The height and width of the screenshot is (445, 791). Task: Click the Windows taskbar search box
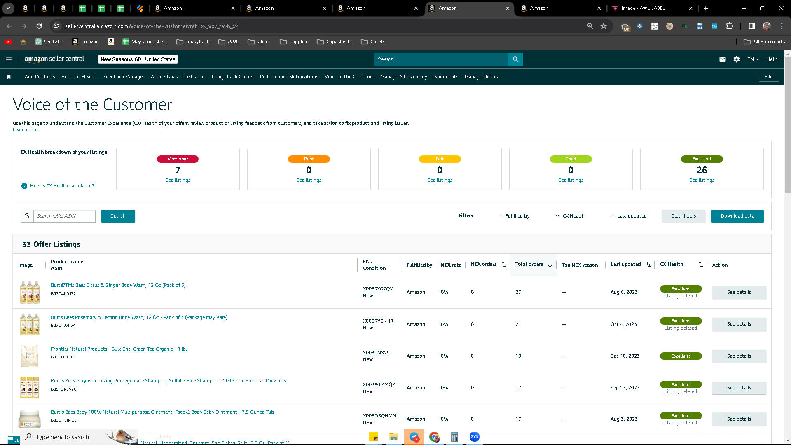pos(79,437)
